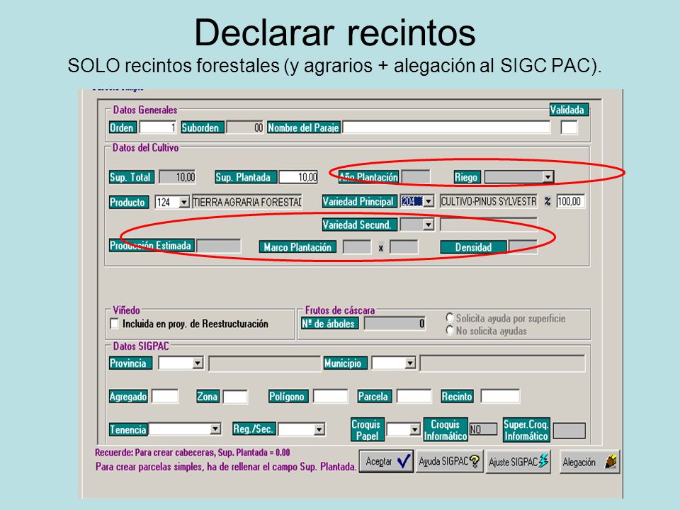Click the Nº de árboles field
The image size is (680, 510).
pos(395,324)
